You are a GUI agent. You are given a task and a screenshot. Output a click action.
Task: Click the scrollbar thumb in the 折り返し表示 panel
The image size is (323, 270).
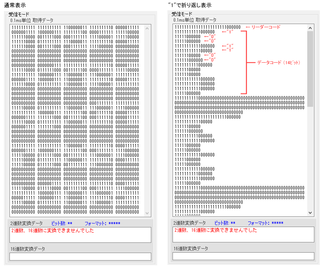tap(310, 69)
